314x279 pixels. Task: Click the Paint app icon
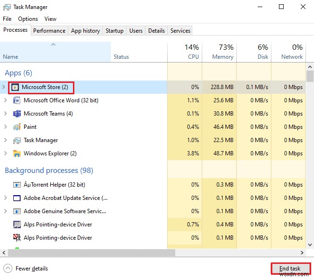[17, 127]
